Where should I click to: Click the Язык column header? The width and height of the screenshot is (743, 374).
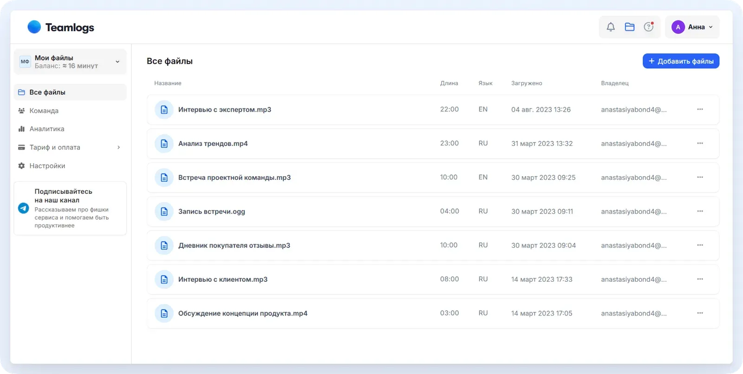(485, 83)
